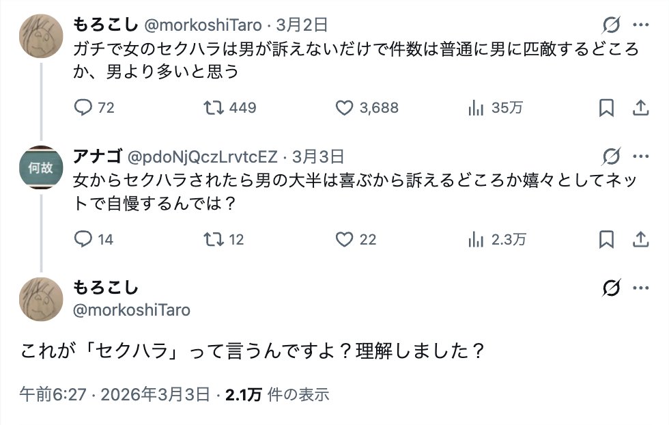This screenshot has width=669, height=425.
Task: Open more options on the main tweet
Action: pos(641,288)
